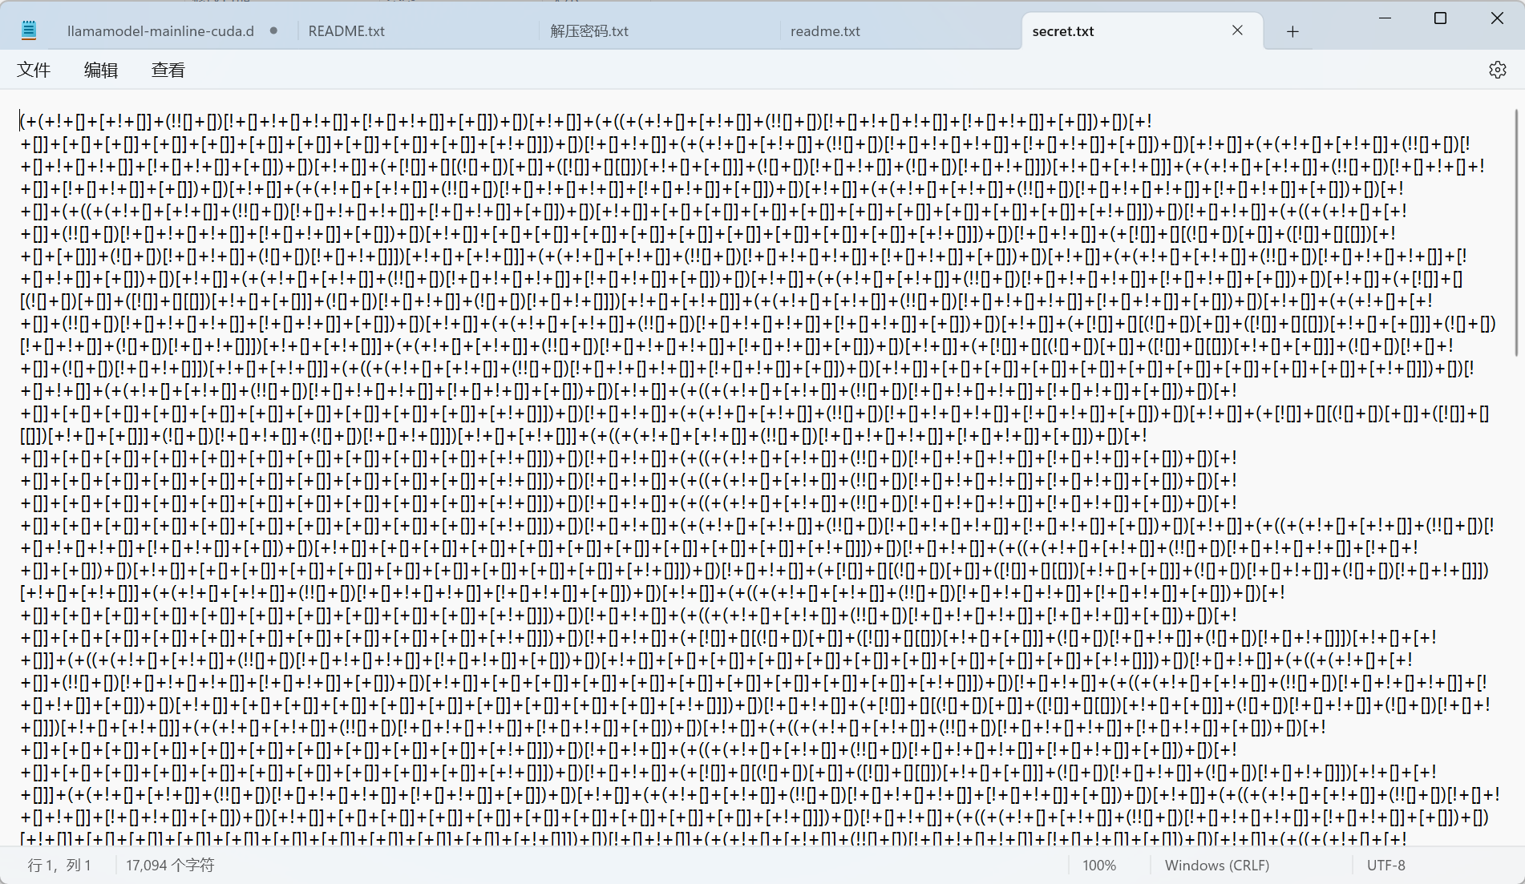The height and width of the screenshot is (884, 1525).
Task: Minimize the Notepad window
Action: 1385,18
